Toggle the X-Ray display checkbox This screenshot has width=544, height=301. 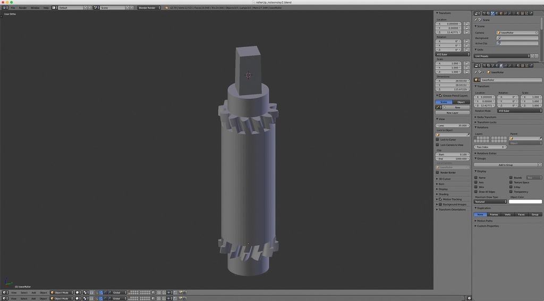pyautogui.click(x=511, y=187)
